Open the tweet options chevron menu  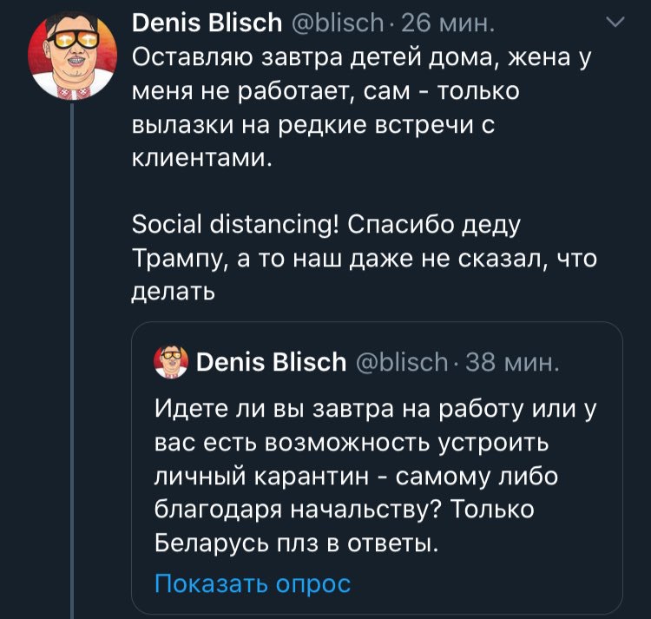[x=615, y=23]
